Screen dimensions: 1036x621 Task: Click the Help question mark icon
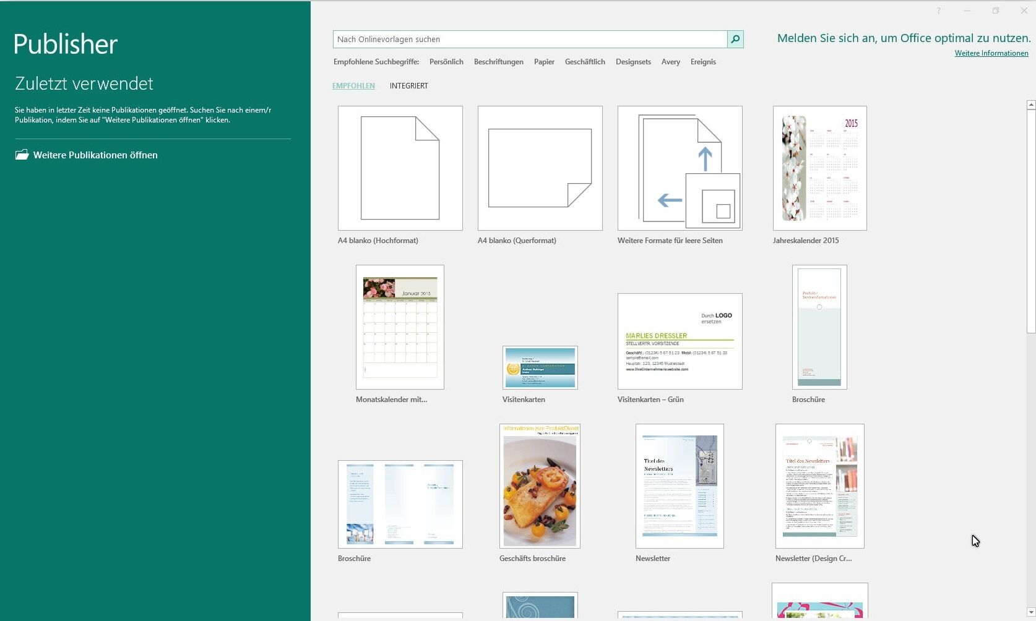938,11
